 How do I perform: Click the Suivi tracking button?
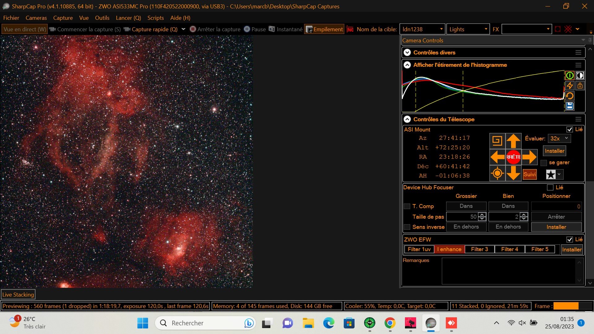point(530,174)
